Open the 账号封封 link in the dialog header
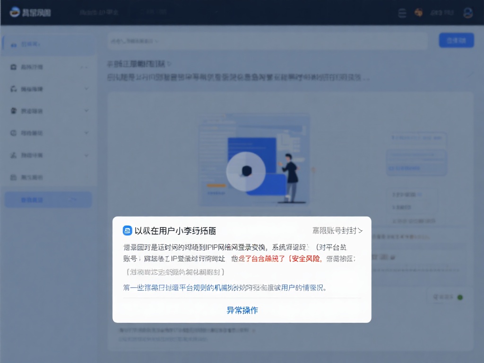This screenshot has width=484, height=363. tap(338, 230)
